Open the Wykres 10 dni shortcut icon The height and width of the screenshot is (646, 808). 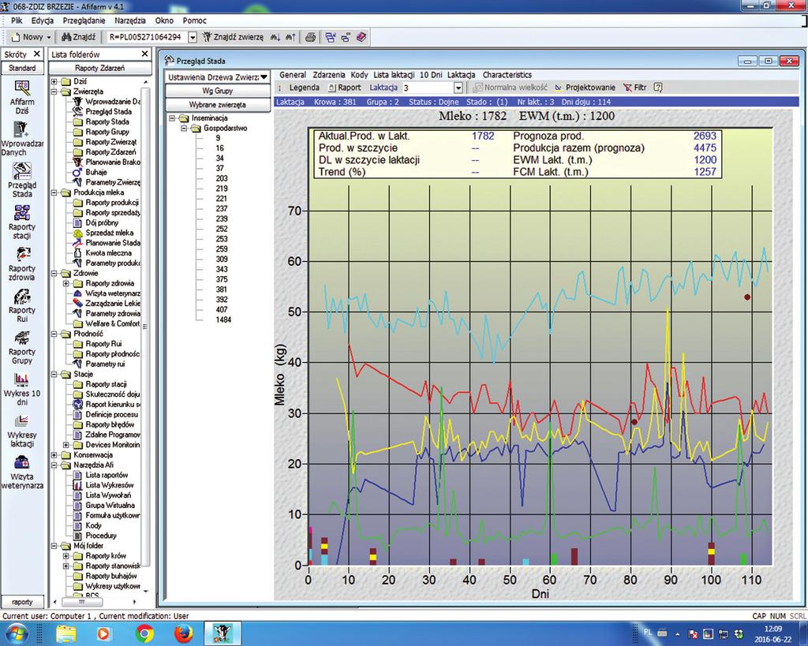tap(21, 379)
